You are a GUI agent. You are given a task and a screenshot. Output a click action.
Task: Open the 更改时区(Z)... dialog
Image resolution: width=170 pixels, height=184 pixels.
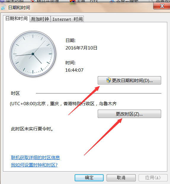(x=129, y=114)
